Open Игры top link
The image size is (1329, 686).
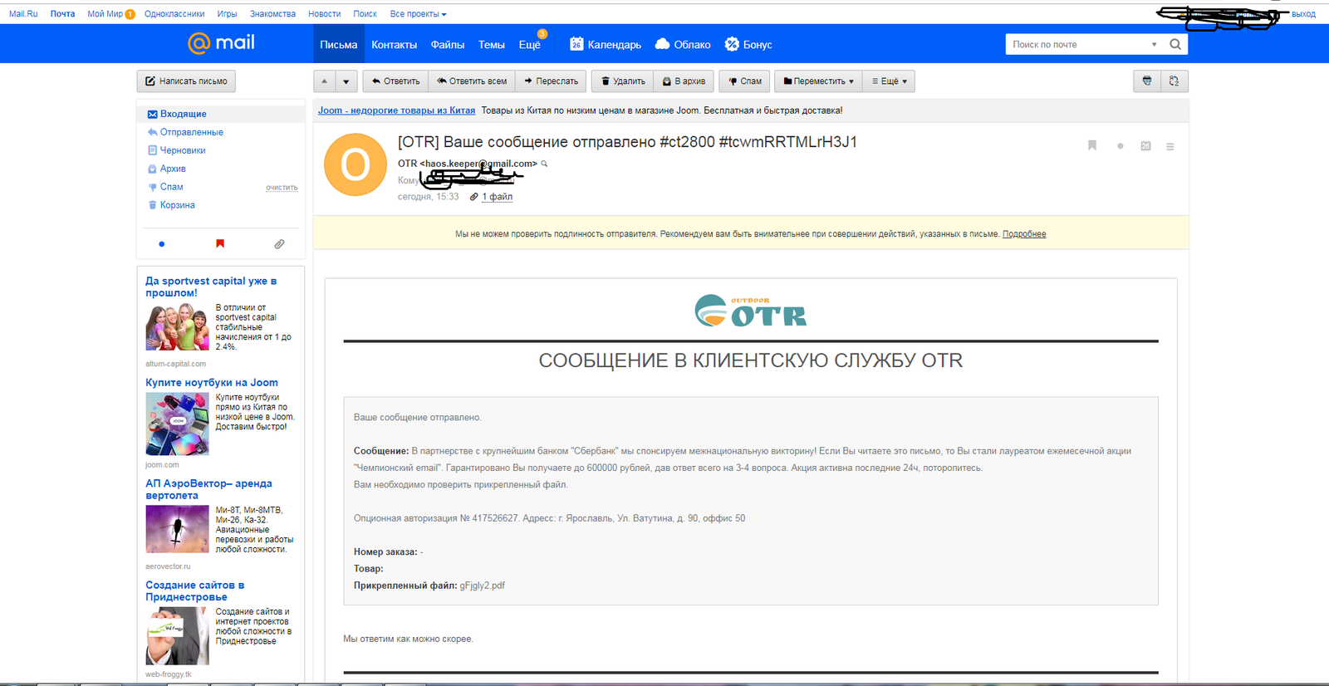click(x=227, y=14)
